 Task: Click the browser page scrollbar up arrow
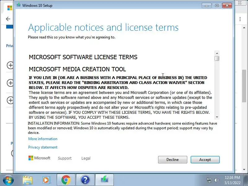[x=244, y=28]
